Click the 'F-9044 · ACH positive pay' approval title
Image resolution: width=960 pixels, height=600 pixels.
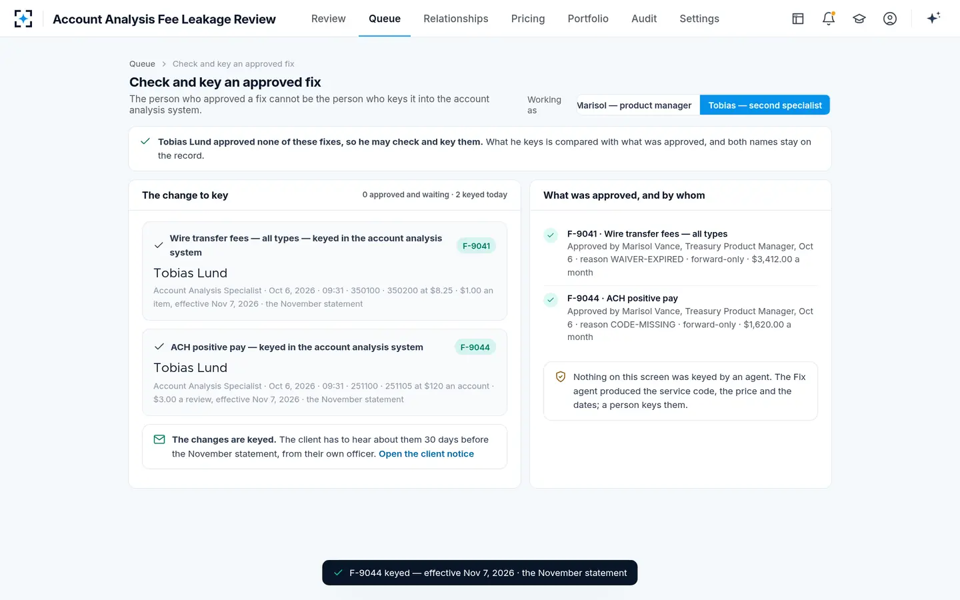[x=623, y=299]
